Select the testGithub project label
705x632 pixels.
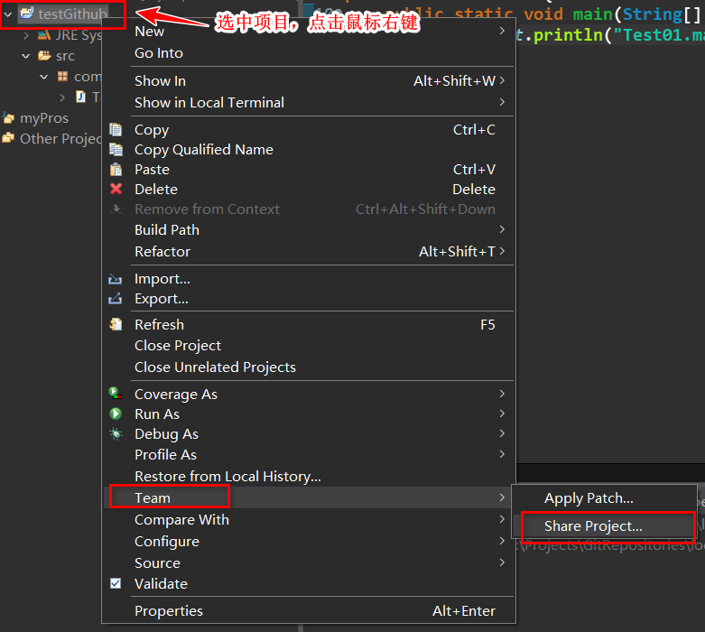[72, 14]
